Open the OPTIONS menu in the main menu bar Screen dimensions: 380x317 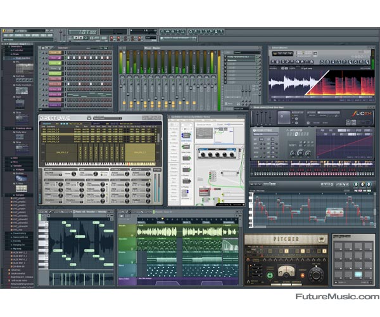coord(35,36)
